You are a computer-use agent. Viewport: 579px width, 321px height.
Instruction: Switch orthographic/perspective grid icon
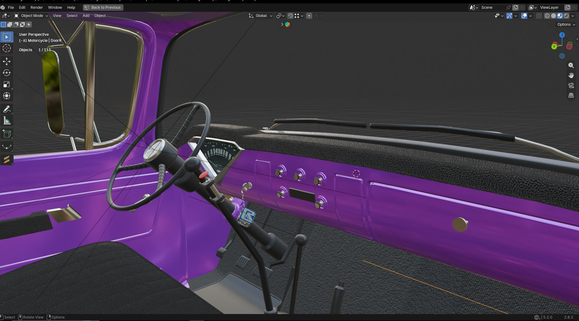pyautogui.click(x=571, y=95)
